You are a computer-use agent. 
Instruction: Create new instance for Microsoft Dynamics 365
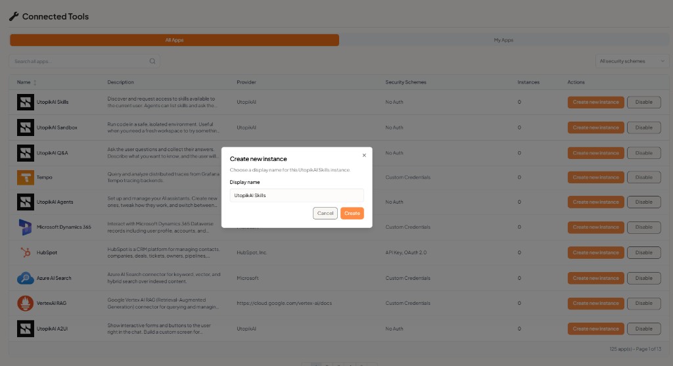[x=595, y=227]
